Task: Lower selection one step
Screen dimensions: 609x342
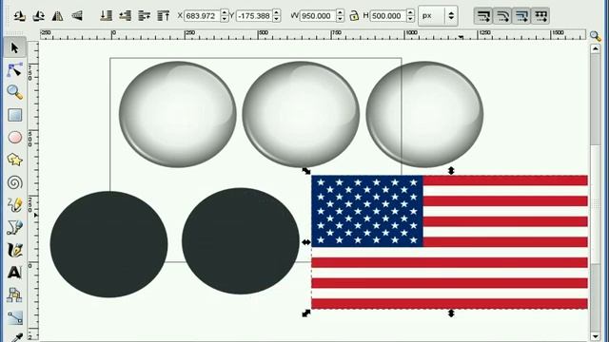Action: click(x=125, y=16)
